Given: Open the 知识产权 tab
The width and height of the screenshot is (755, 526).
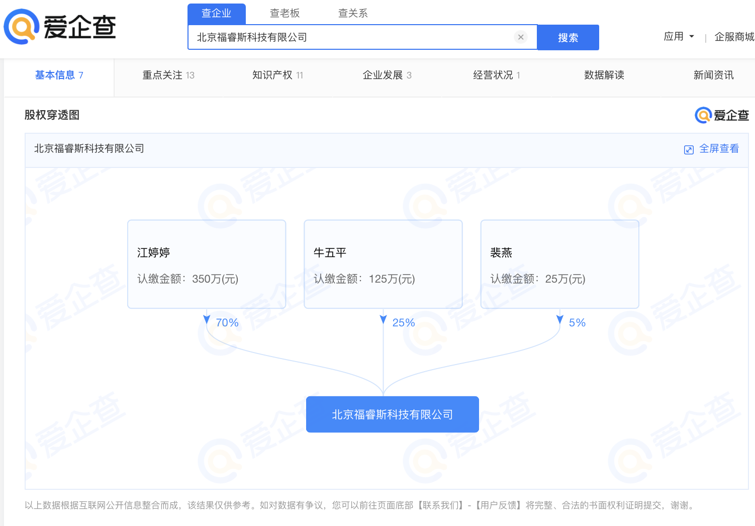Looking at the screenshot, I should 278,75.
